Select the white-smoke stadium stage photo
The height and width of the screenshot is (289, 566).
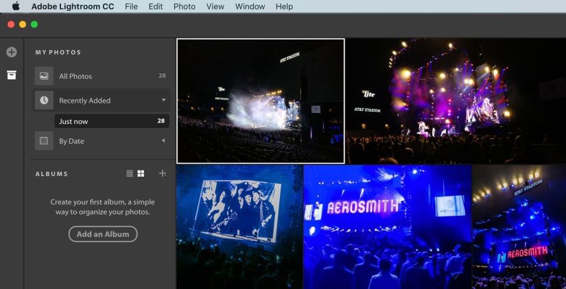[261, 101]
